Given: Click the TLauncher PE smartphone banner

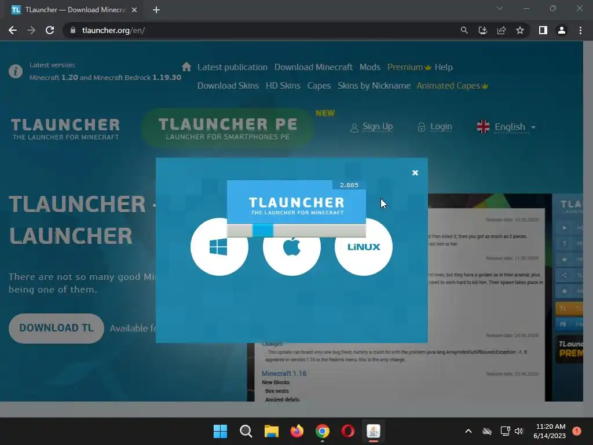Looking at the screenshot, I should coord(228,128).
